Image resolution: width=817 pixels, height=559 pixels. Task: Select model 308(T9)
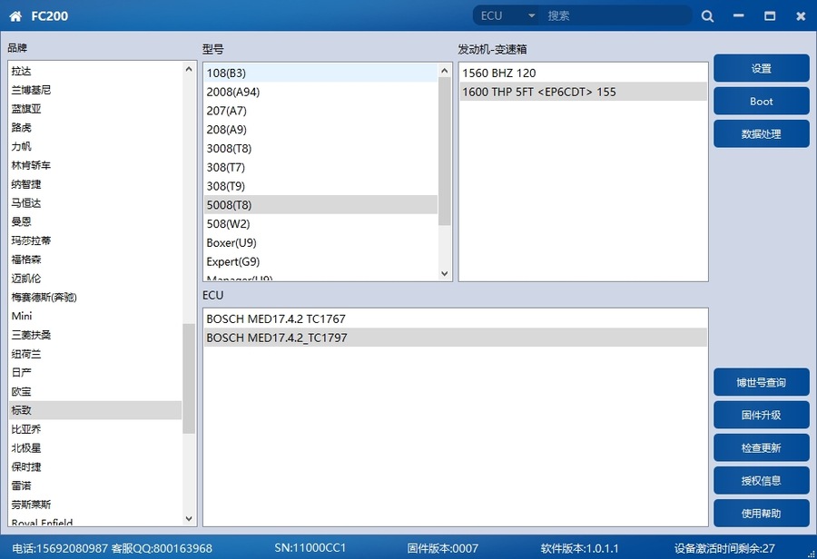point(321,186)
